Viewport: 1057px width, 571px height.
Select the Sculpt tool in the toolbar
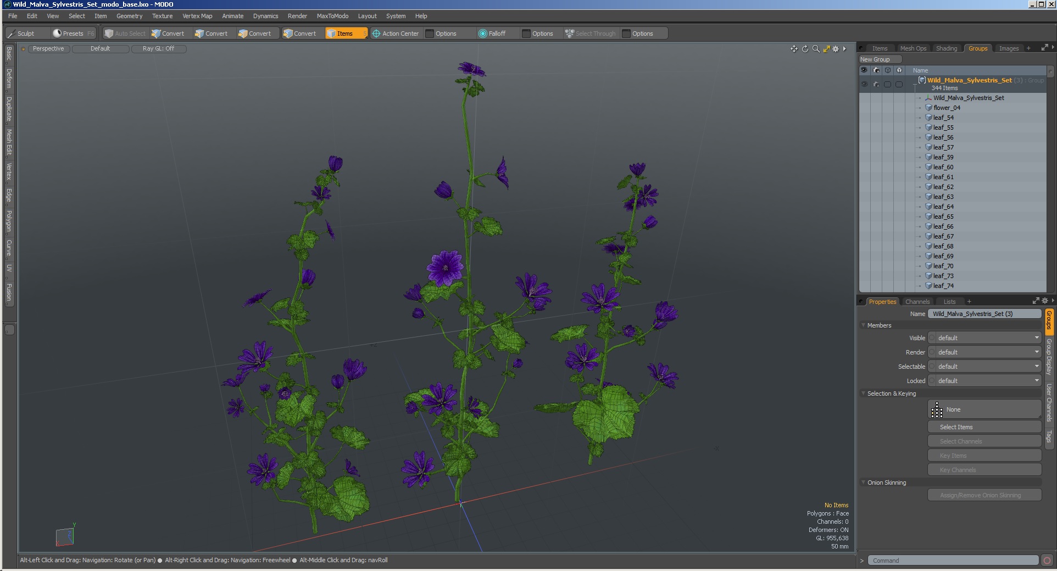click(x=27, y=34)
